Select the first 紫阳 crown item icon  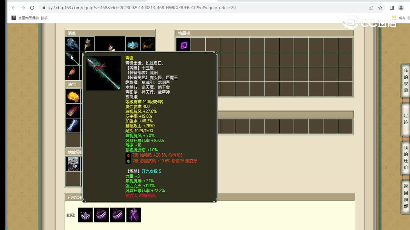pos(85,215)
